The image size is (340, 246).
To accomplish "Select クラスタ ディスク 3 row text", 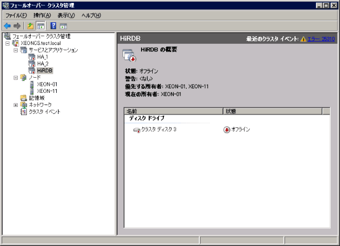I will tap(159, 130).
